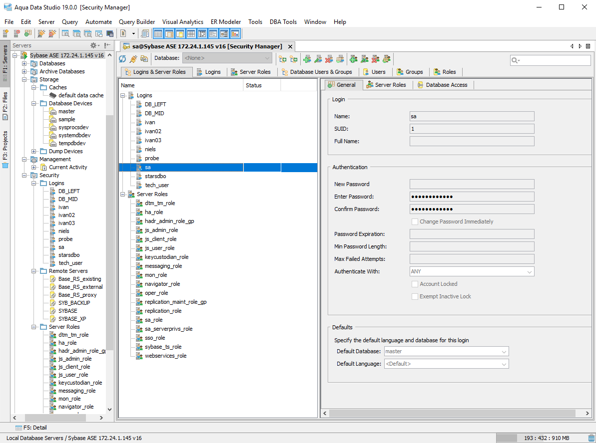Viewport: 596px width, 443px height.
Task: Click the Servers tree vertical scrollbar
Action: pos(109,231)
